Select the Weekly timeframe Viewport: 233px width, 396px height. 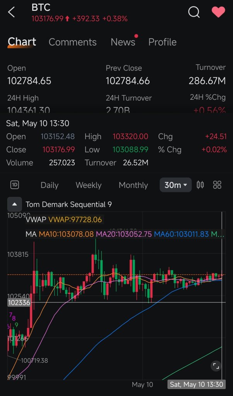(x=89, y=185)
